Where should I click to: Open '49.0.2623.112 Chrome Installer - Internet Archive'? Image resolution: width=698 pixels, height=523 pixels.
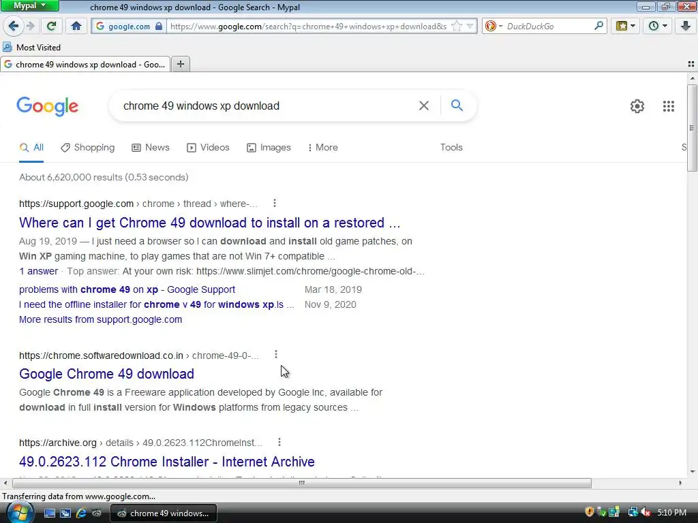167,462
